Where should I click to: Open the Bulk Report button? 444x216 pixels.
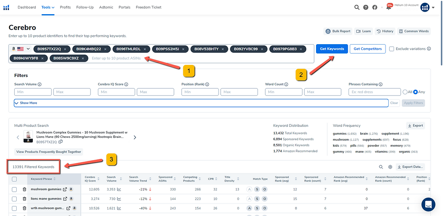coord(338,31)
